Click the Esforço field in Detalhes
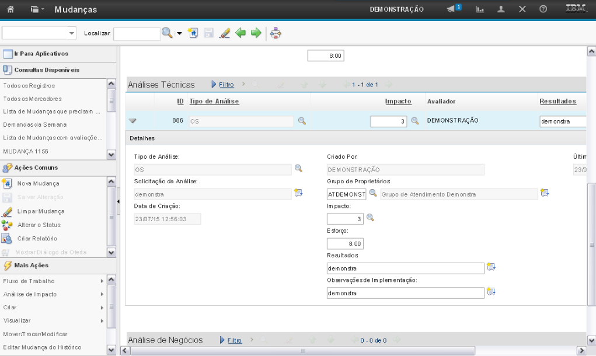Screen dimensions: 596x356 [x=345, y=243]
